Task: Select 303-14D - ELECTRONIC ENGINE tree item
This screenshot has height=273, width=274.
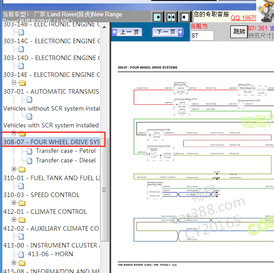Action: tap(52, 58)
